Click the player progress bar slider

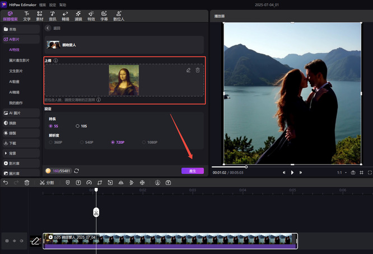point(246,167)
